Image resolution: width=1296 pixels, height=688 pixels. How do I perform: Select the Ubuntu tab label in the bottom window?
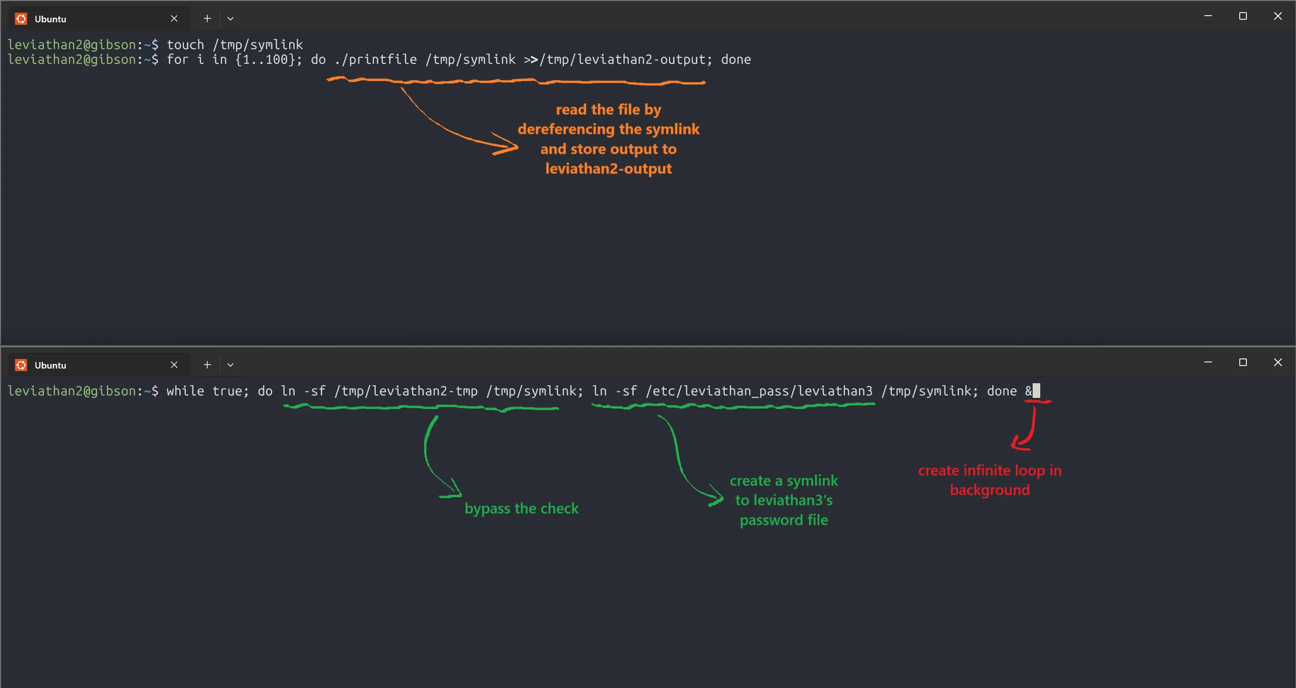[x=50, y=365]
